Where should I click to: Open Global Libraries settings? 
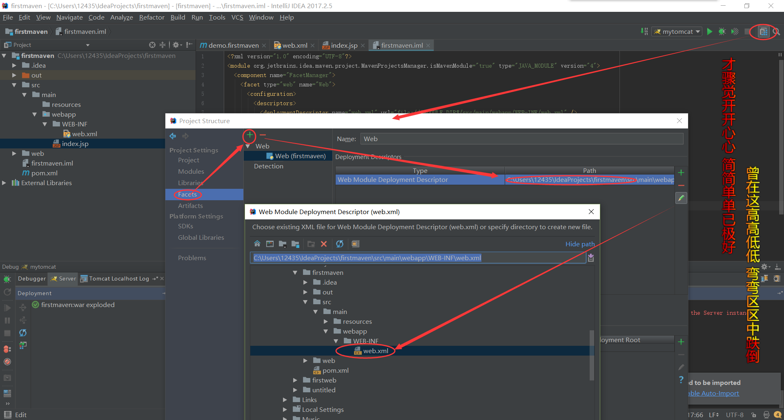tap(201, 237)
